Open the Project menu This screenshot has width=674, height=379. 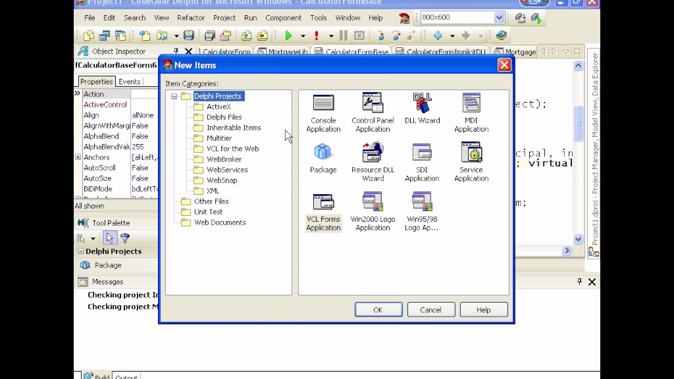224,17
